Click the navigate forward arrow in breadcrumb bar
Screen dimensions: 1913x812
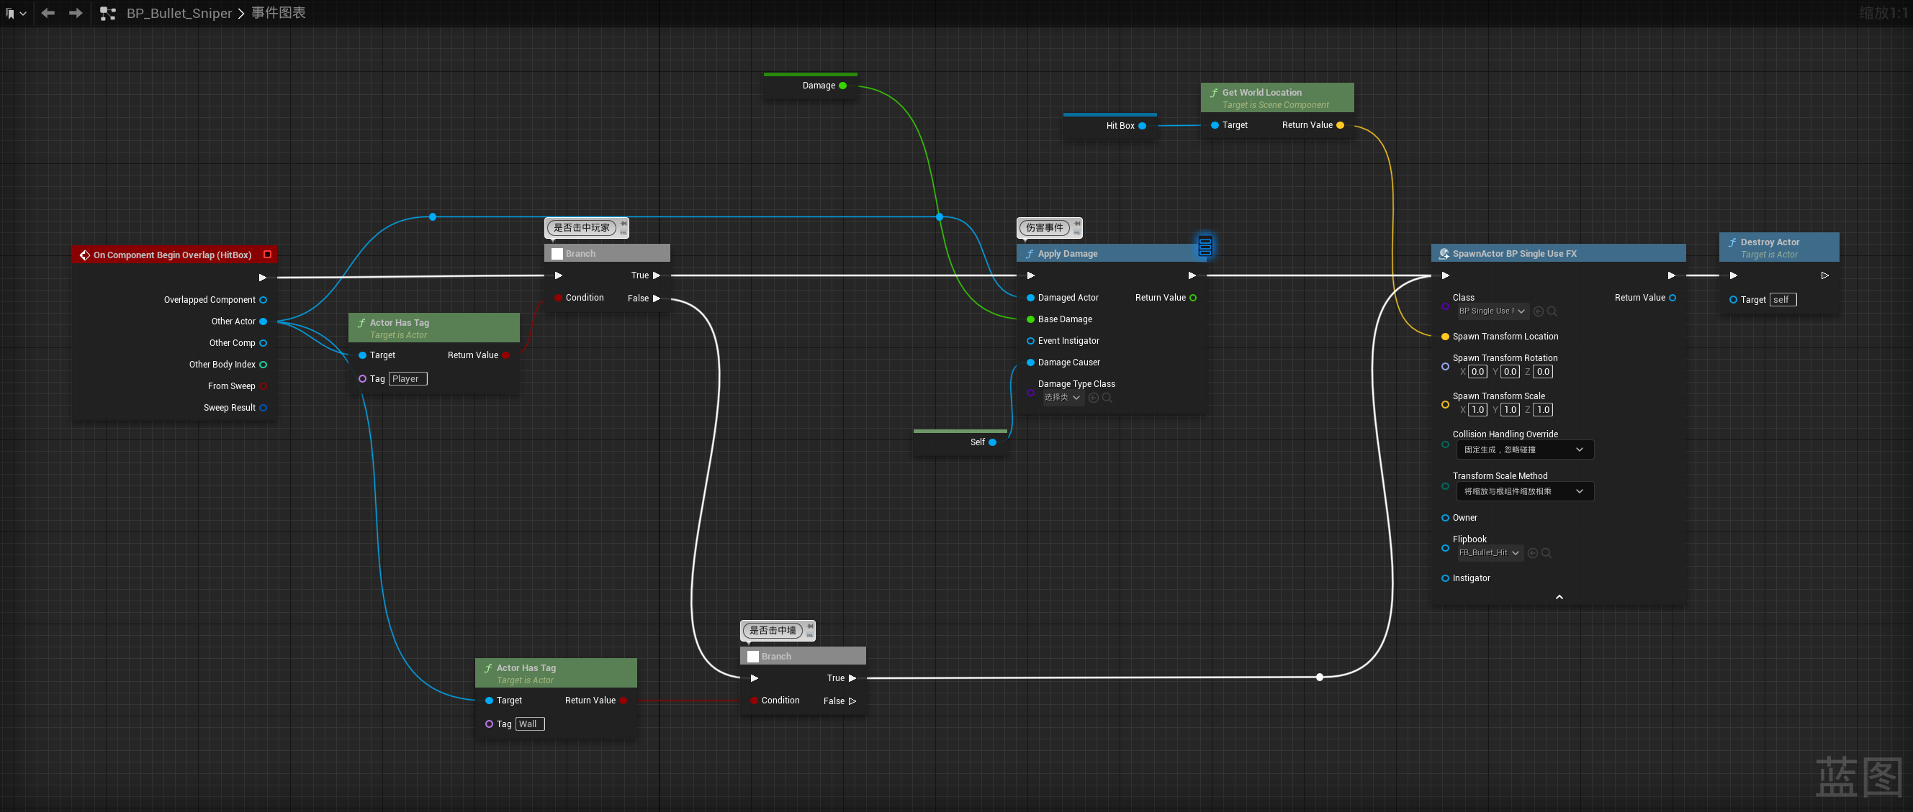click(x=75, y=14)
